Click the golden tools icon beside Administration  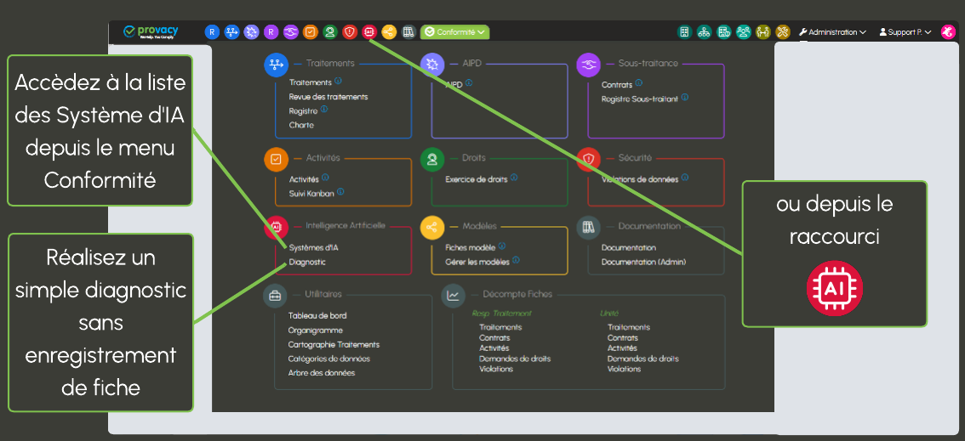coord(783,32)
